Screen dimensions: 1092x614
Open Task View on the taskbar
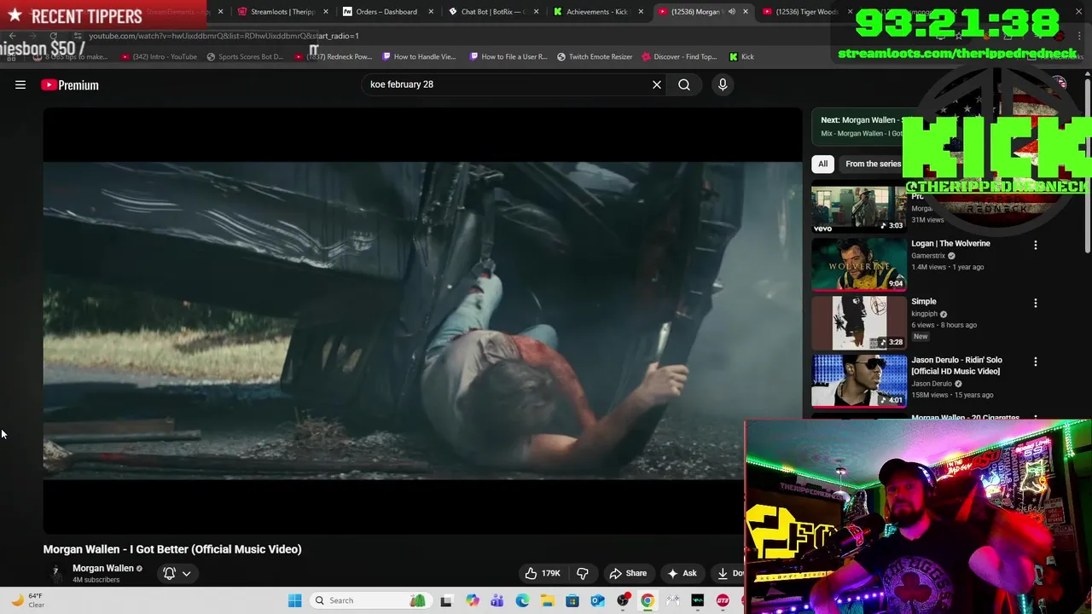445,600
